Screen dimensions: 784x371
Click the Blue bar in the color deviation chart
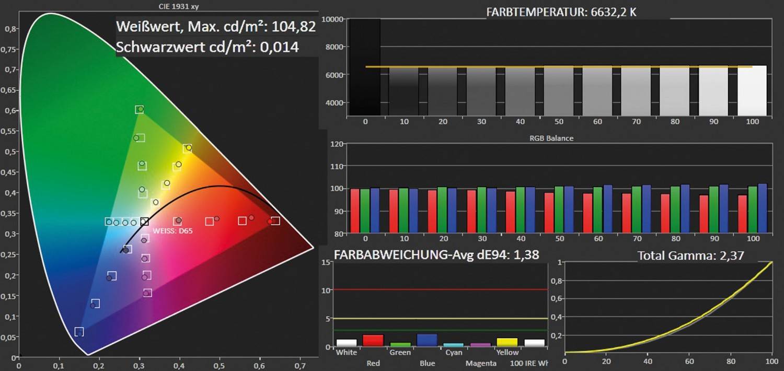427,340
